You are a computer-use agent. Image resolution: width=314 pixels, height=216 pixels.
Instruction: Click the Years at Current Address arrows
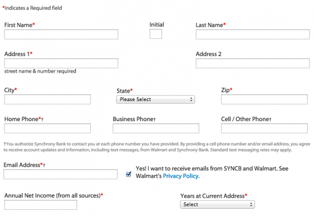[251, 205]
